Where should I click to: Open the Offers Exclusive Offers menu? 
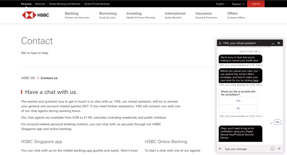pos(236,15)
